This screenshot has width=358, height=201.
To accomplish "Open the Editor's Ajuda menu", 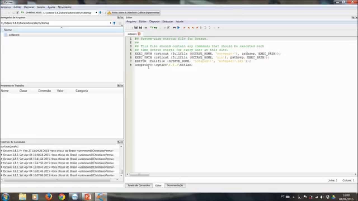I will [180, 21].
